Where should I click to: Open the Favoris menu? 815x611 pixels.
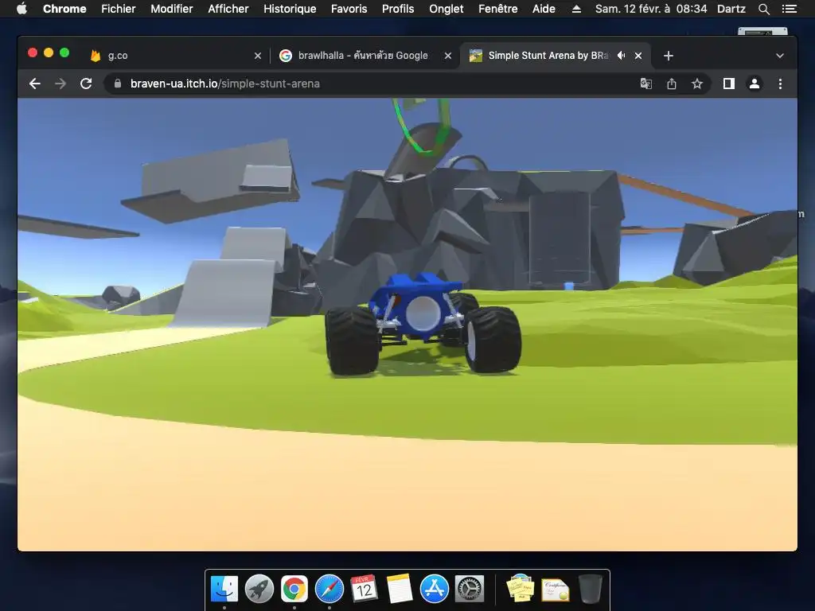349,9
